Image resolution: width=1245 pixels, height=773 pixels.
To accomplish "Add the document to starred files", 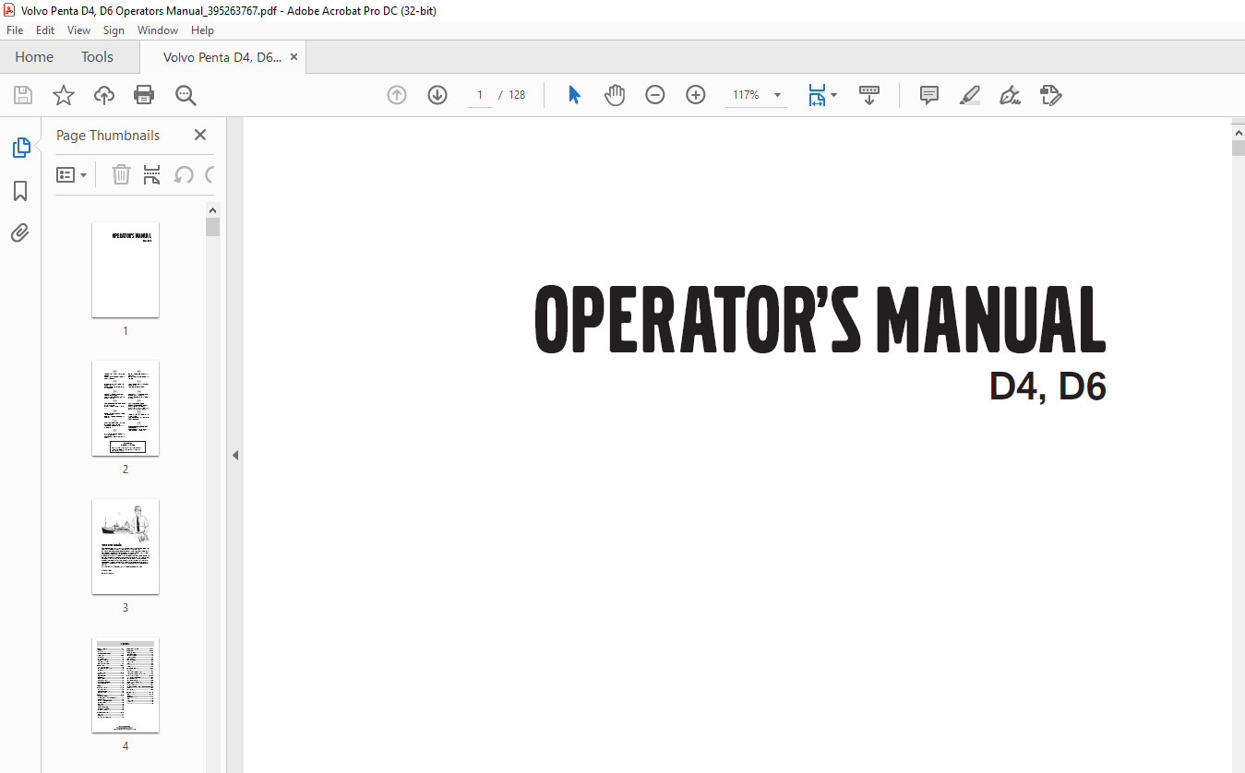I will (64, 95).
